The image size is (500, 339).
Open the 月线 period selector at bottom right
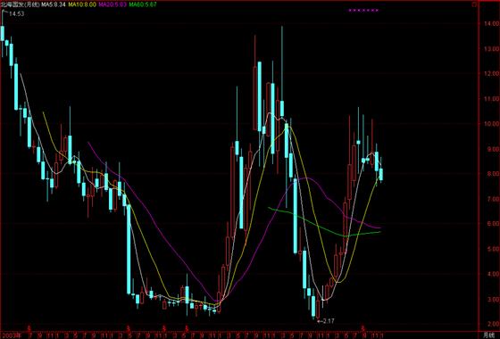point(488,335)
